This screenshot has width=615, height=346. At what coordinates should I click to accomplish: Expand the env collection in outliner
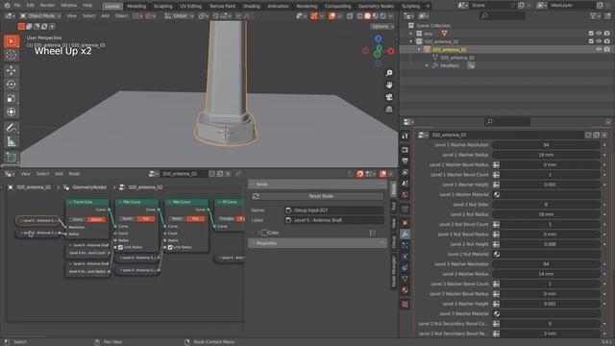click(x=411, y=34)
